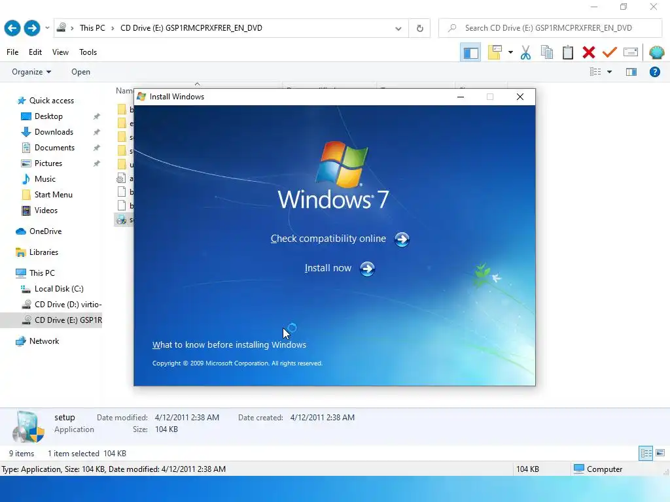
Task: Click pin icon next to Documents
Action: 97,148
